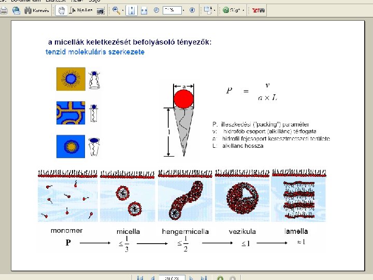Click the lamella illustration picture
Image resolution: width=373 pixels, height=280 pixels.
[299, 195]
